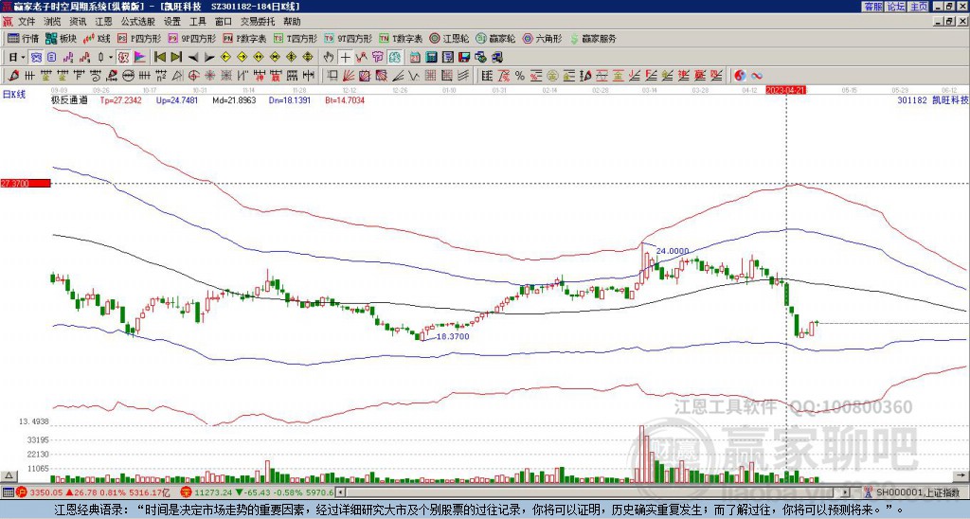Open the T数字表 time number table
Image resolution: width=970 pixels, height=519 pixels.
(401, 38)
